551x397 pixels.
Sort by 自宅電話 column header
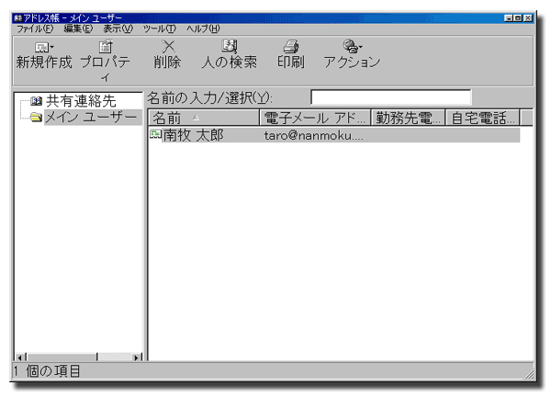[x=482, y=118]
